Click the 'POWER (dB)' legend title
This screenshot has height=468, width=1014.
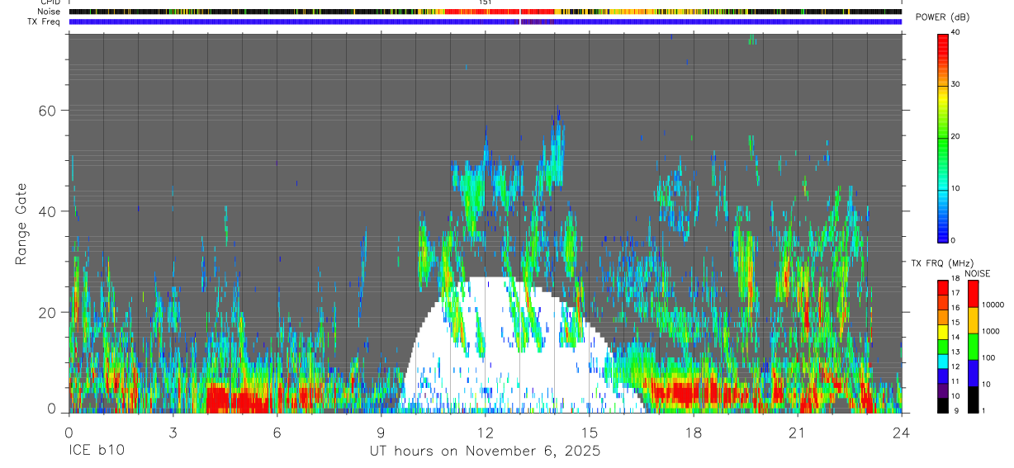(943, 17)
